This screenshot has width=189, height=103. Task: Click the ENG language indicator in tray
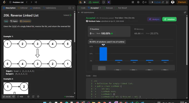pos(159,102)
